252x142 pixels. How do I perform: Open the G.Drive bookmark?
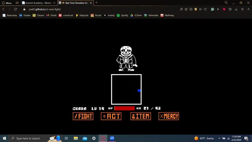(136, 15)
